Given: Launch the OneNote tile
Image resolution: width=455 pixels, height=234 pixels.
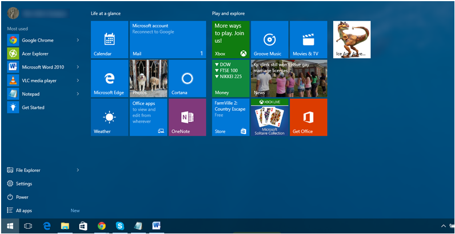Looking at the screenshot, I should [x=187, y=117].
